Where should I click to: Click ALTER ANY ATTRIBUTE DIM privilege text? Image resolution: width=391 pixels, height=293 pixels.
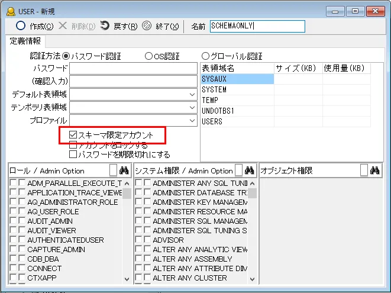pyautogui.click(x=201, y=268)
